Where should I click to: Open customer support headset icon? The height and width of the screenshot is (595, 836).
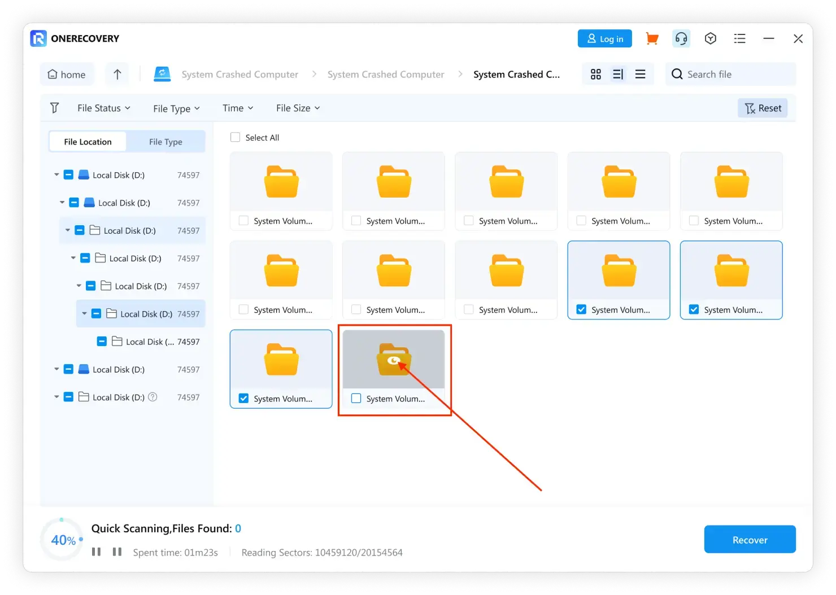click(x=681, y=38)
